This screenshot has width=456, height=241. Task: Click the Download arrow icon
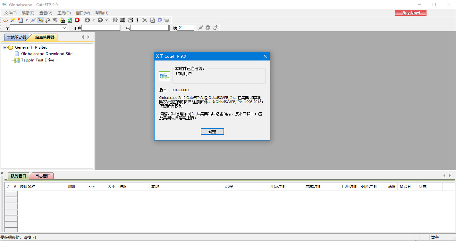click(88, 20)
